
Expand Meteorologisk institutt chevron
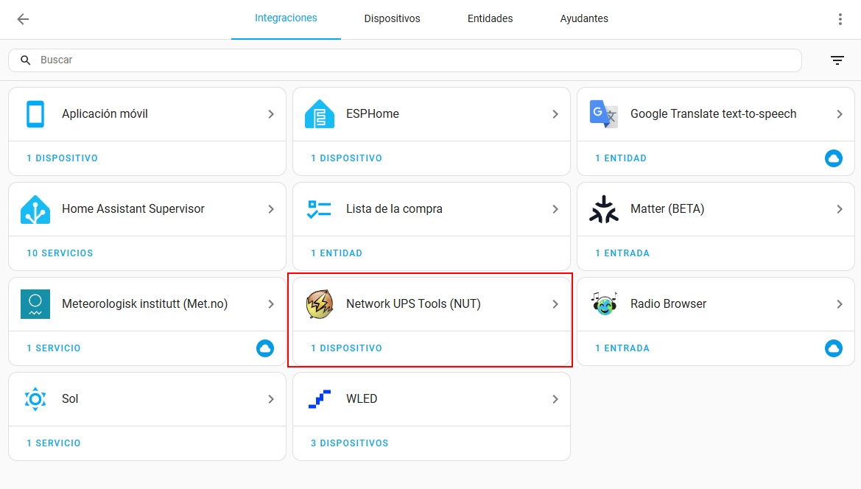click(x=271, y=304)
